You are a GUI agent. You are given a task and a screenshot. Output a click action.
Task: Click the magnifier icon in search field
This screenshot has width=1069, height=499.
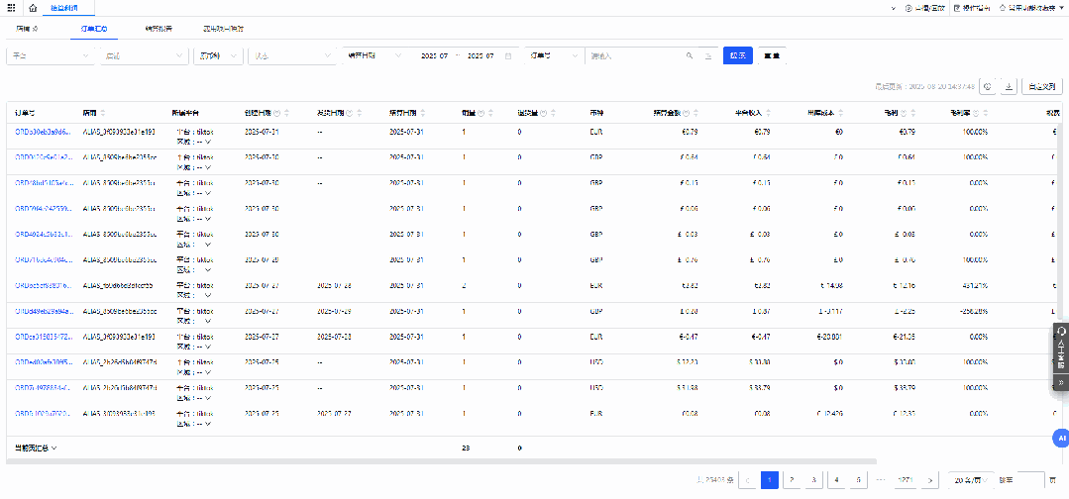click(690, 55)
